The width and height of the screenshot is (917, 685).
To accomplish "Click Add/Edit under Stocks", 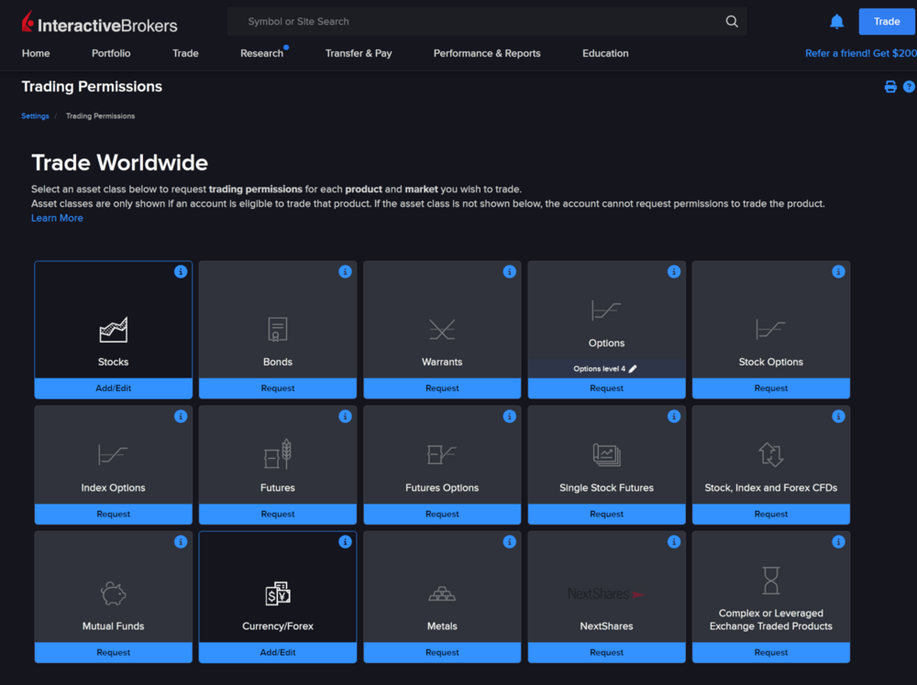I will (x=114, y=388).
